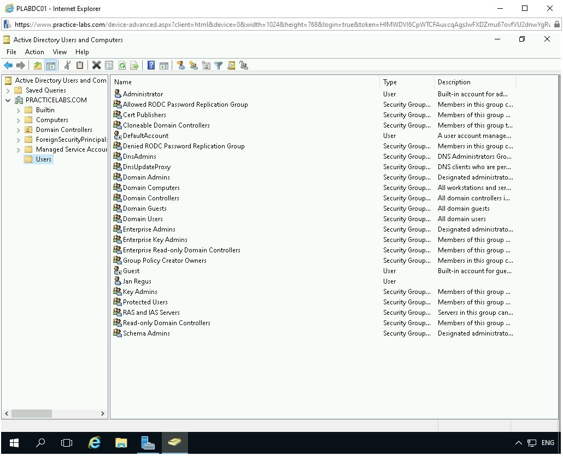Expand the Saved Queries node
Screen dimensions: 563x456
(x=8, y=91)
